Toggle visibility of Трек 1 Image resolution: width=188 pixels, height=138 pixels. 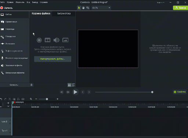click(10, 129)
